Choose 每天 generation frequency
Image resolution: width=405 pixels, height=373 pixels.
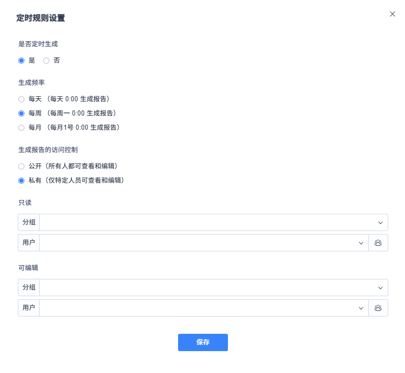(x=21, y=99)
